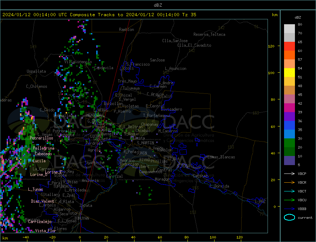Click the Lomas_Blancas map label
The height and width of the screenshot is (242, 316).
coord(221,157)
